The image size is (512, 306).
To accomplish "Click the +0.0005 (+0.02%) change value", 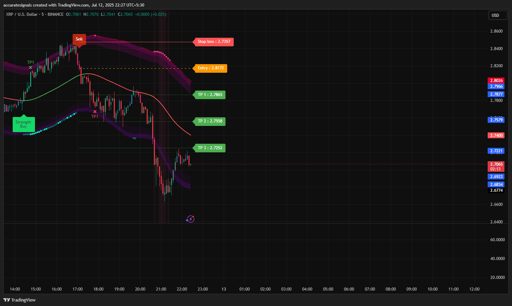I will (x=151, y=14).
